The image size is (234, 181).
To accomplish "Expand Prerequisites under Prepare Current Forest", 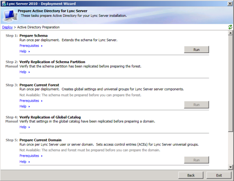I will click(x=31, y=101).
